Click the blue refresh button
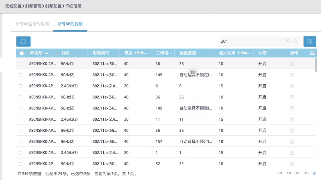The image size is (321, 180). [23, 41]
